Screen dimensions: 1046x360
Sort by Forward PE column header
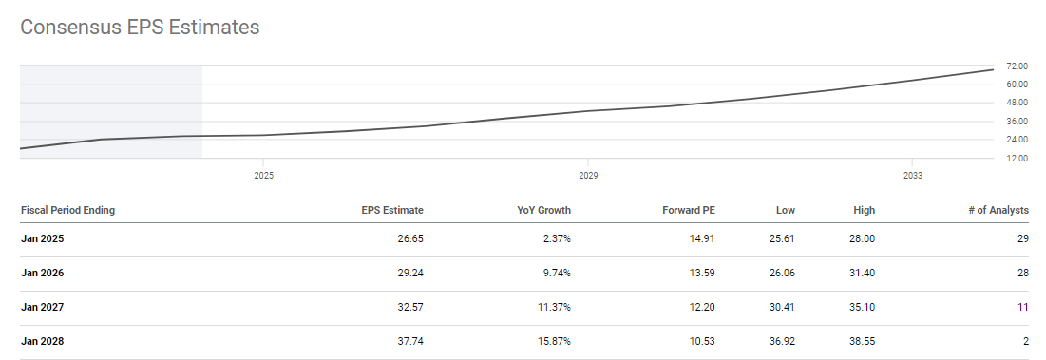pos(689,210)
